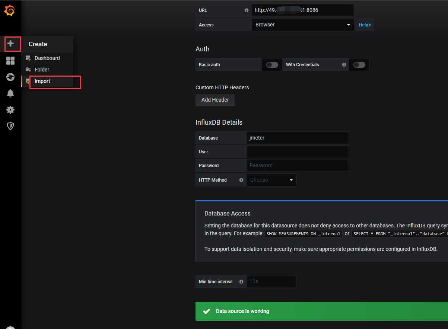Select Dashboard from the Create menu
Screen dimensions: 448x329
point(47,58)
